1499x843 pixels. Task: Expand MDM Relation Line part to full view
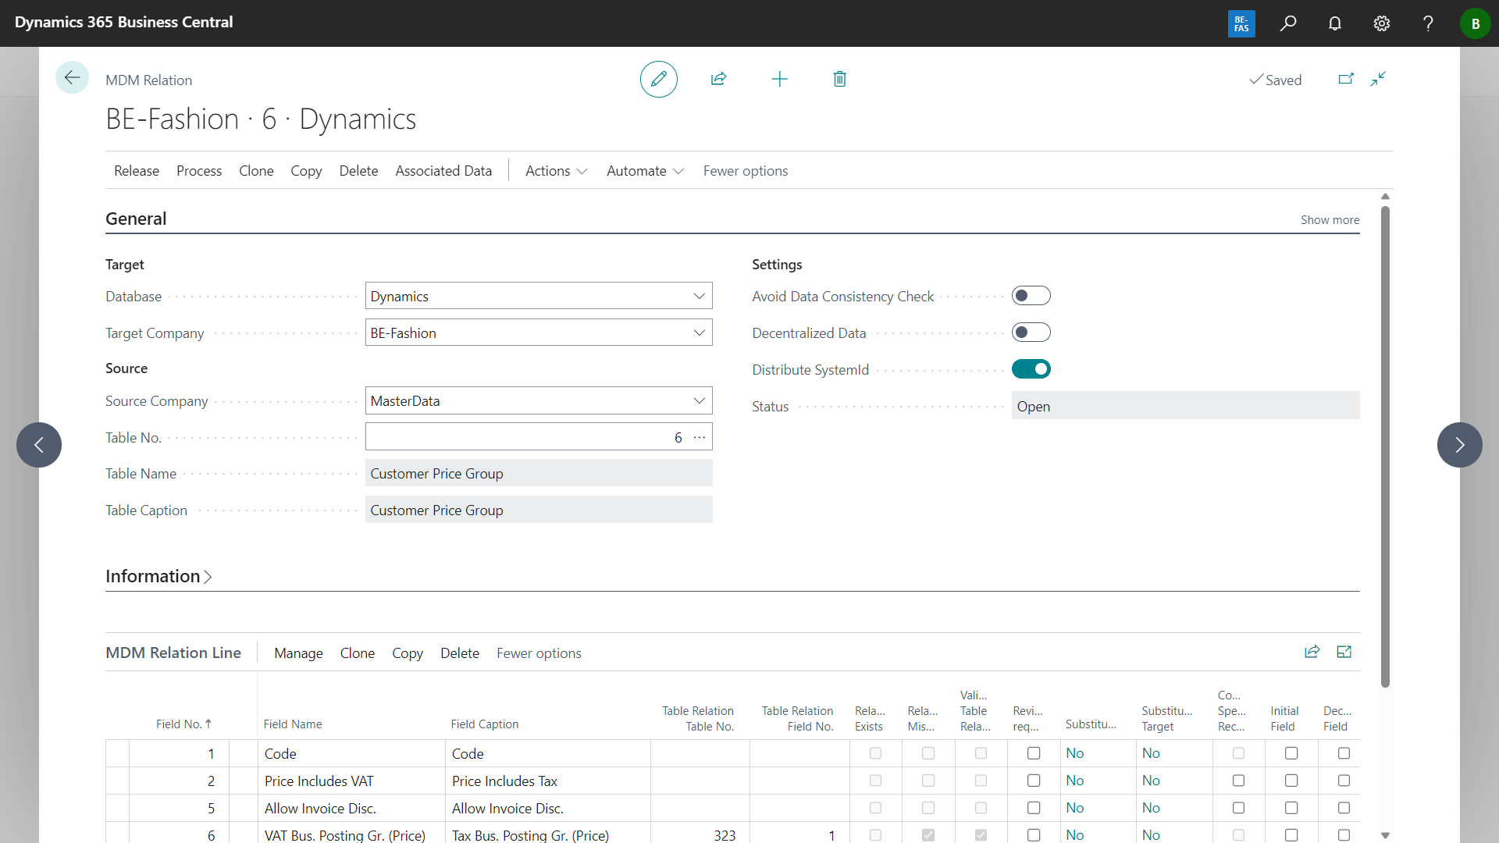(x=1344, y=652)
